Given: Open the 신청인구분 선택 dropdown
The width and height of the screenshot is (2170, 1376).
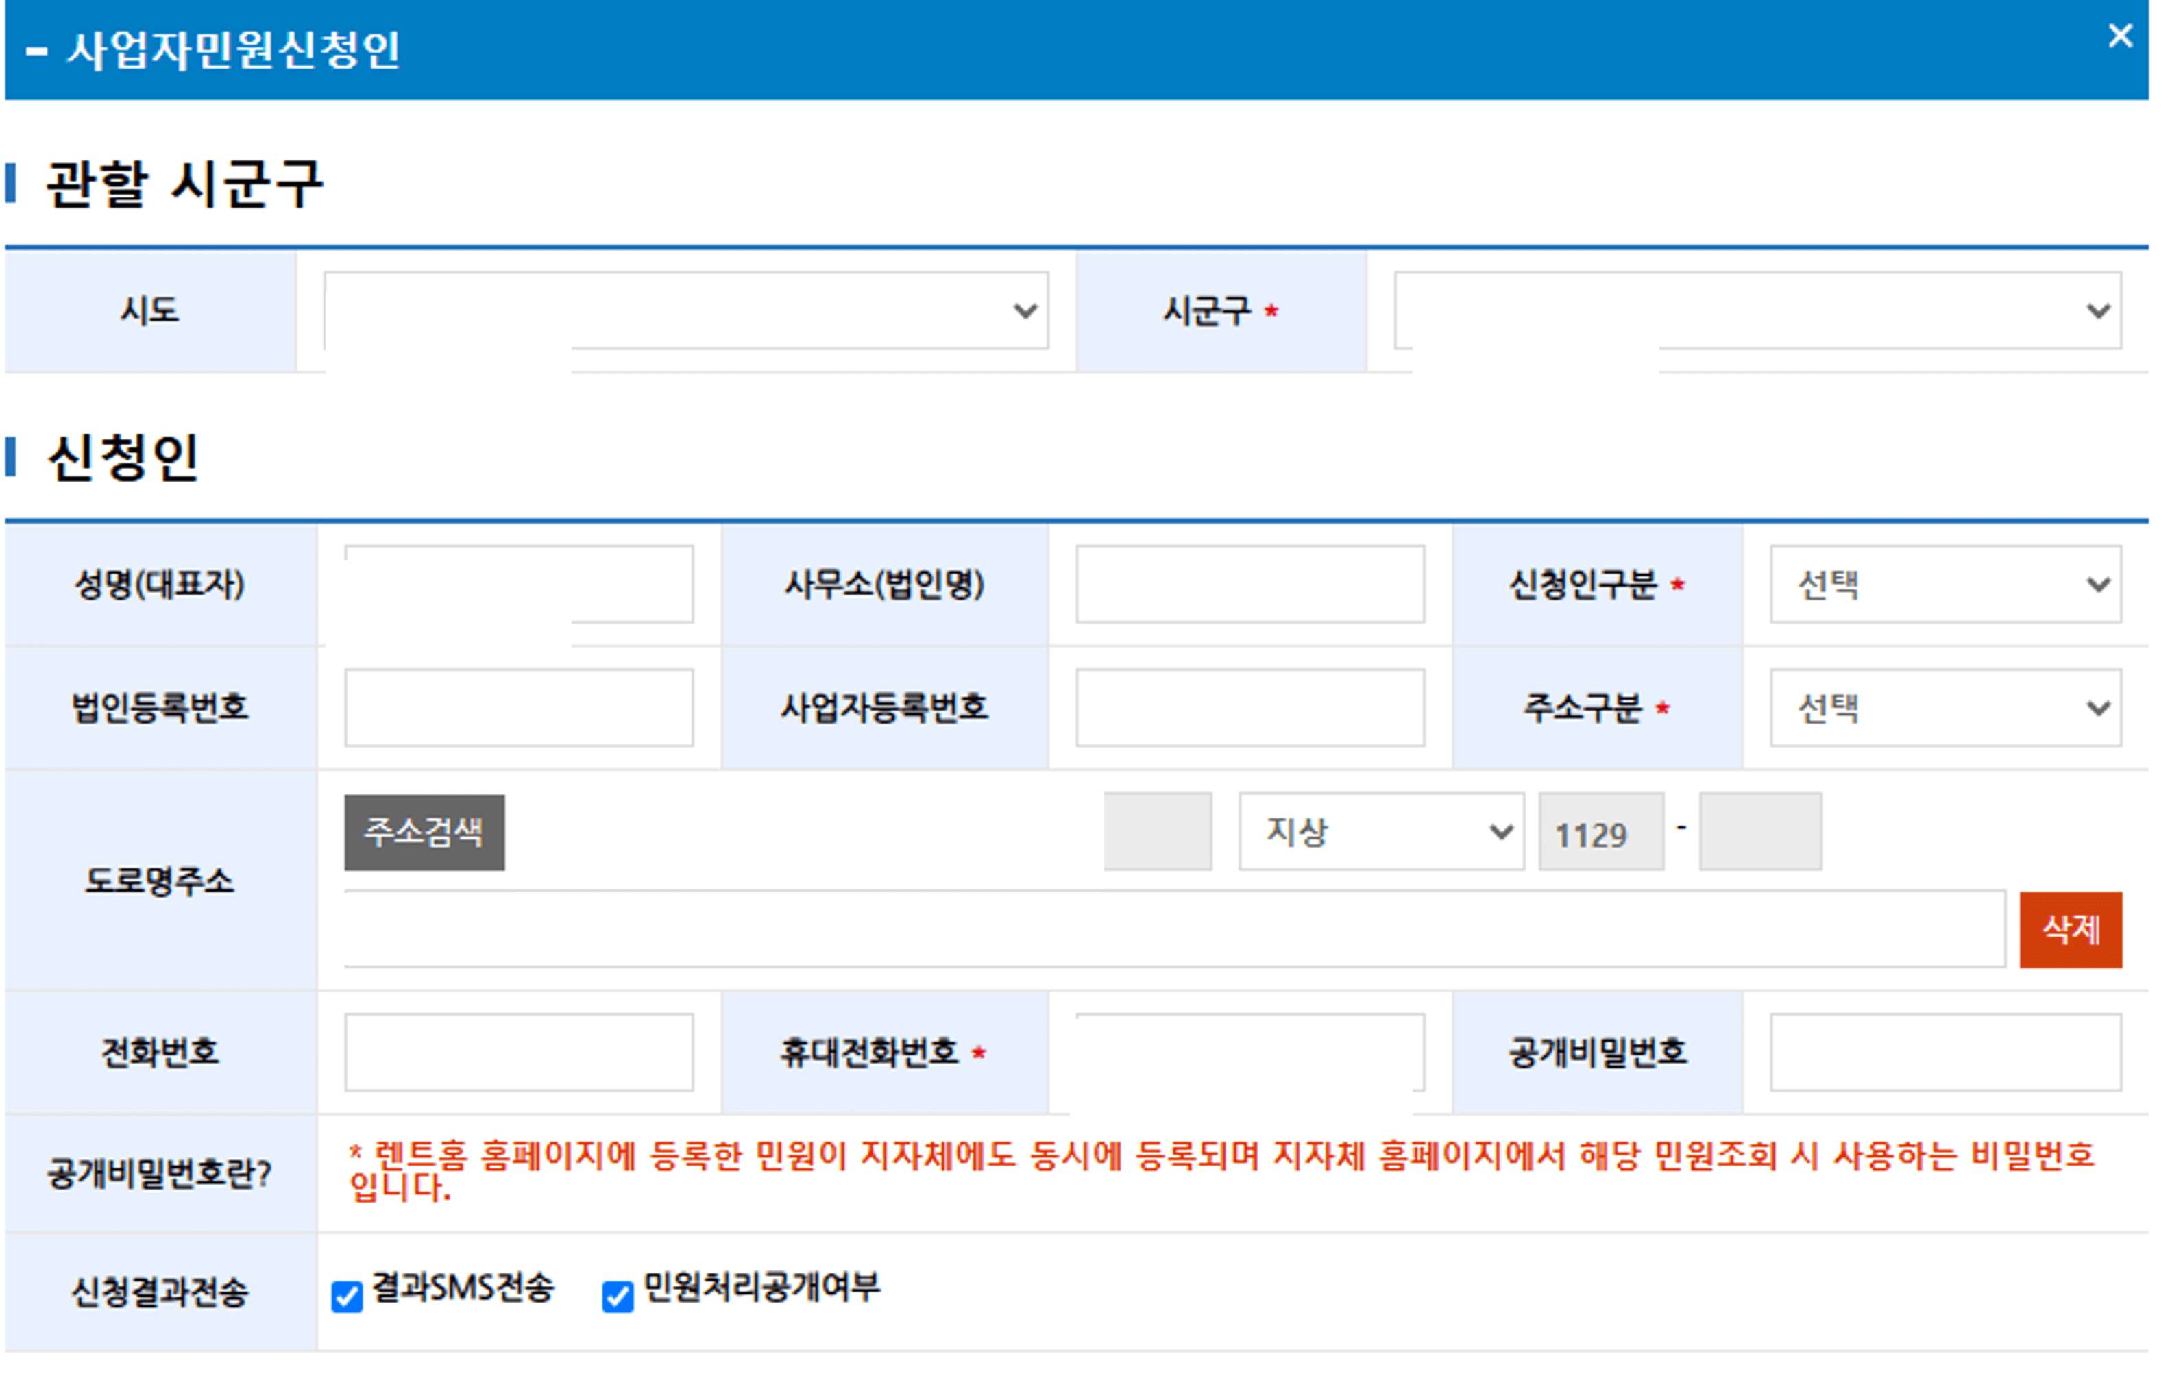Looking at the screenshot, I should (1945, 584).
